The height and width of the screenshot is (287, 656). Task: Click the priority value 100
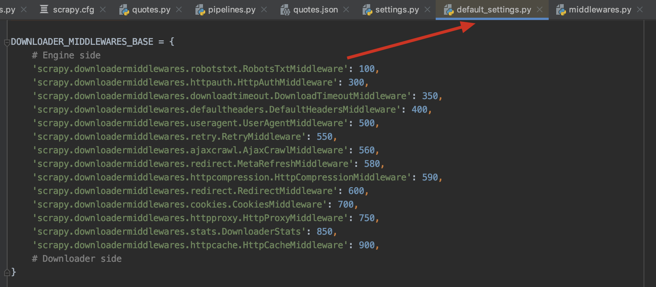[x=367, y=69]
